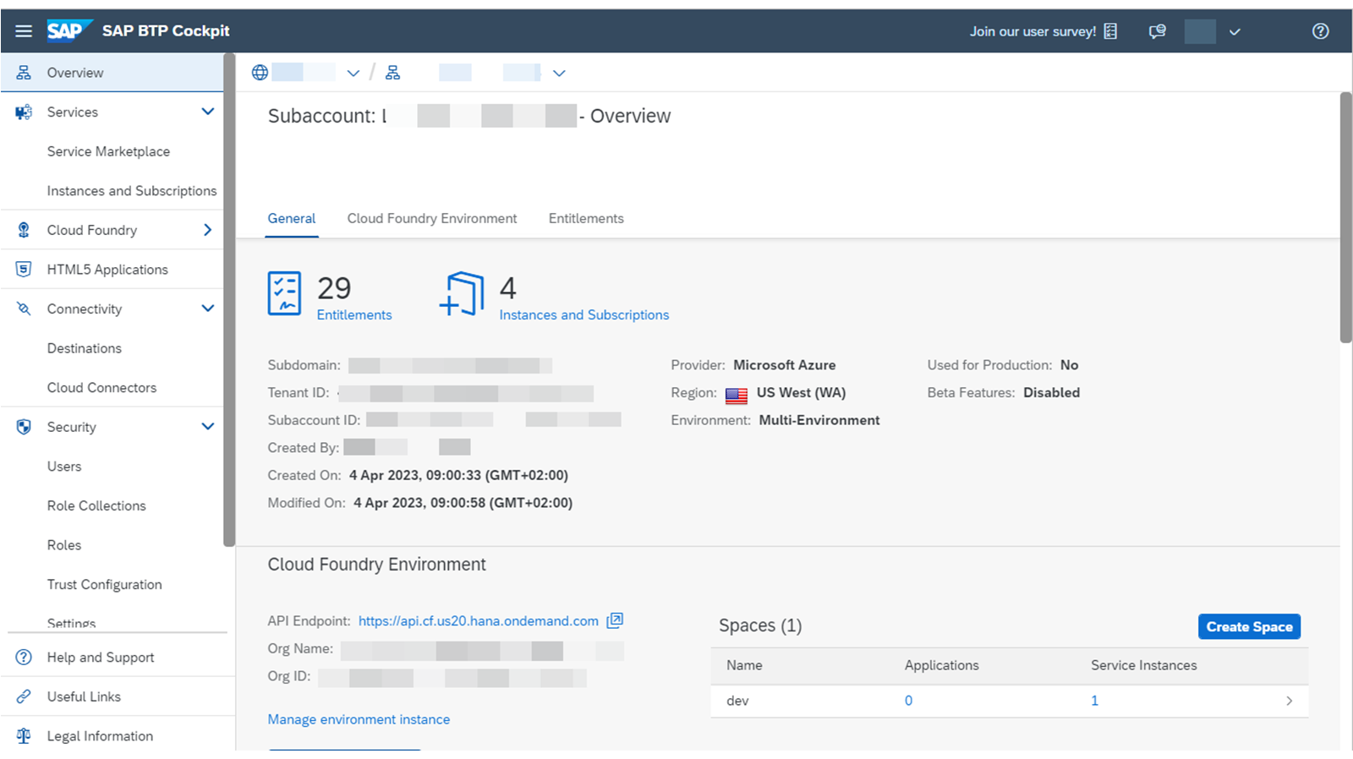Click the Useful Links chain icon
1353x759 pixels.
tap(24, 696)
